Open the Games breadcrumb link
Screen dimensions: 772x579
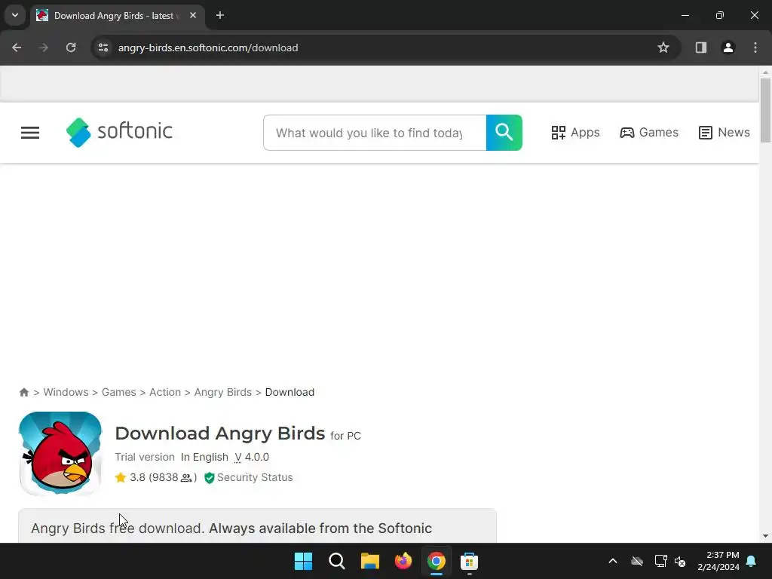pos(118,392)
